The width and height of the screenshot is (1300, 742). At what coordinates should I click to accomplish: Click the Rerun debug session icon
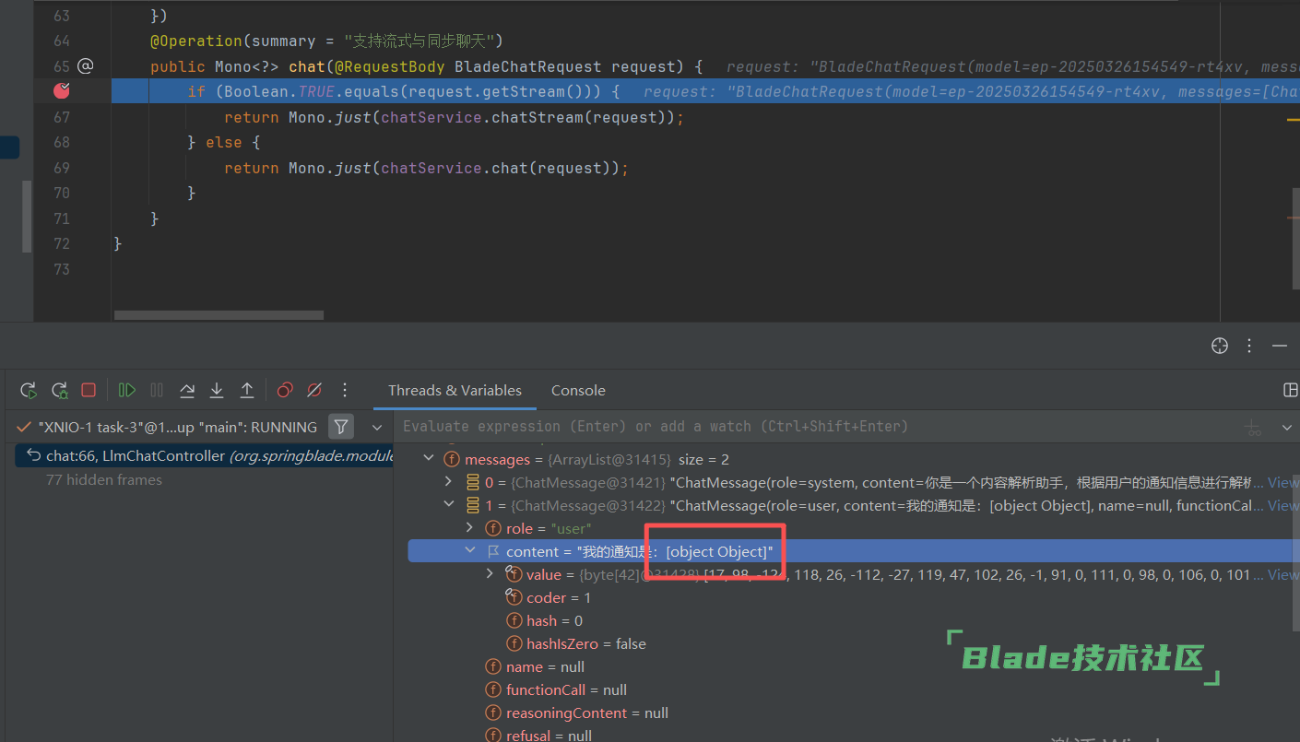pos(29,390)
